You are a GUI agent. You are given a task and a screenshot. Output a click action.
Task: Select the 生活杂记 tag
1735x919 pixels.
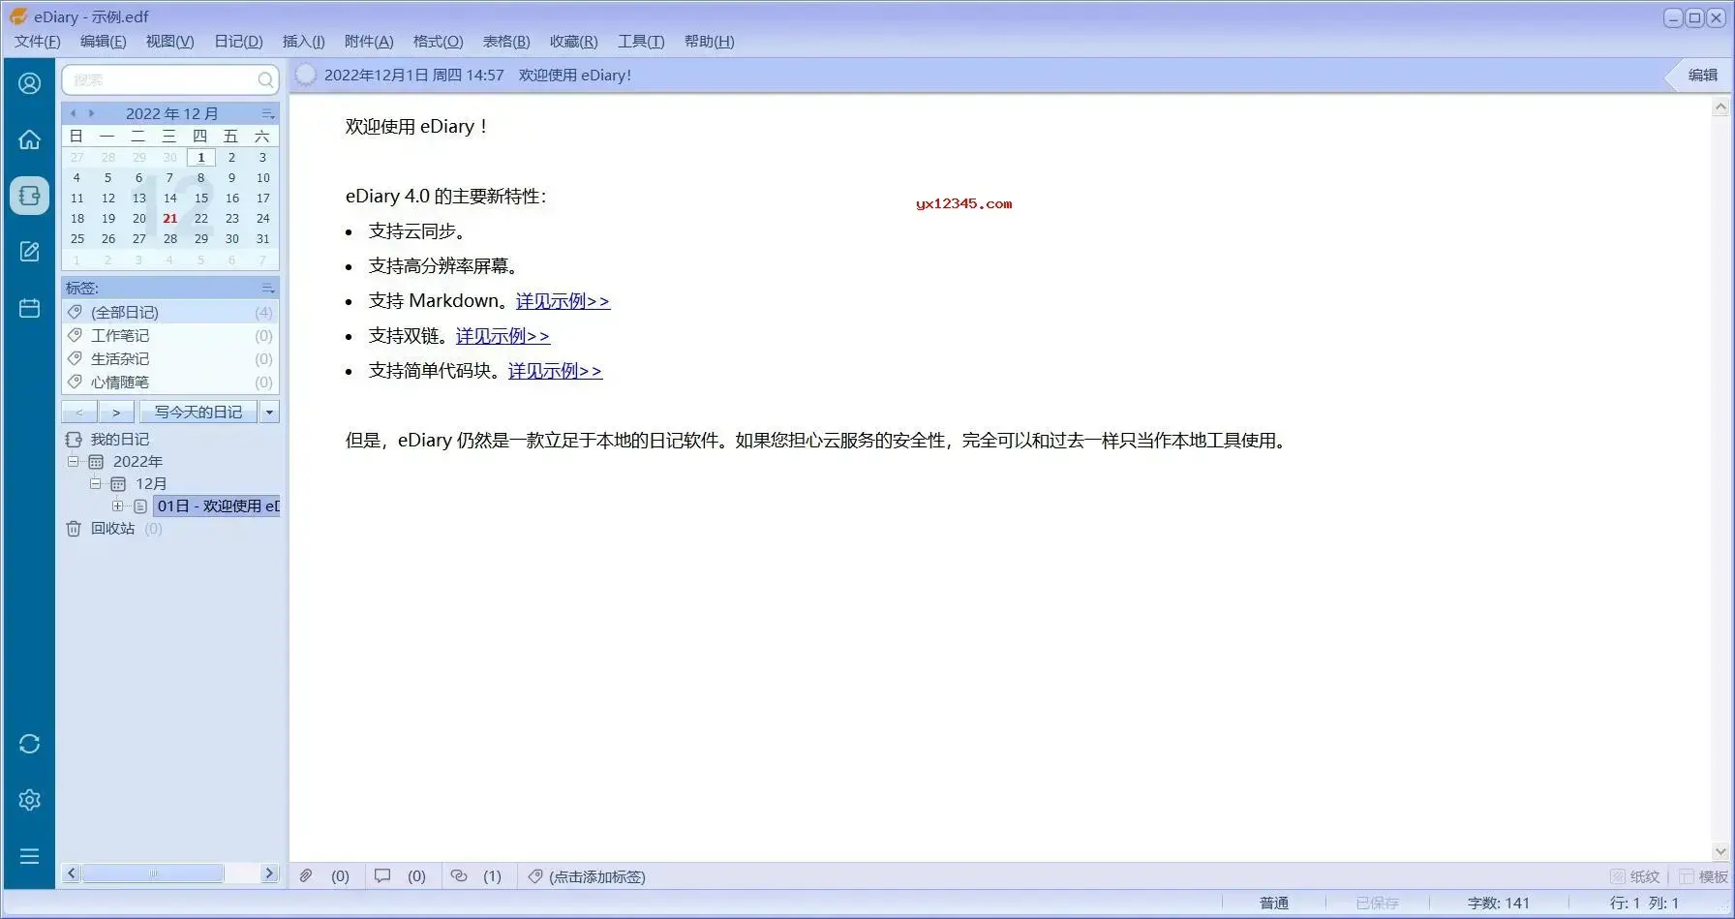coord(120,358)
